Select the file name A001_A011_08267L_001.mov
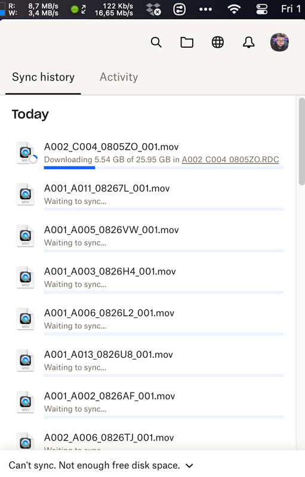The height and width of the screenshot is (477, 305). 107,188
